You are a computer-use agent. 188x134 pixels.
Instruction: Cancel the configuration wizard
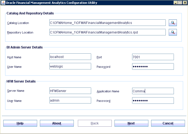click(x=168, y=123)
